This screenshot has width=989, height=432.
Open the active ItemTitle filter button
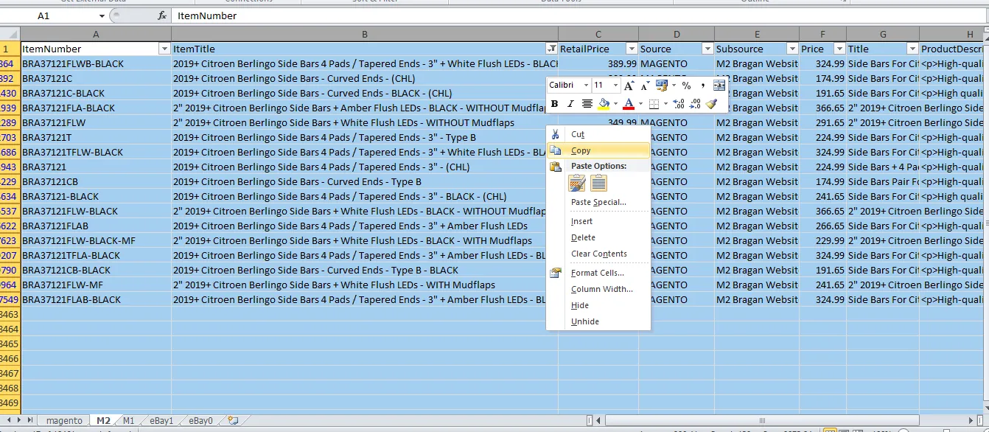(x=552, y=49)
